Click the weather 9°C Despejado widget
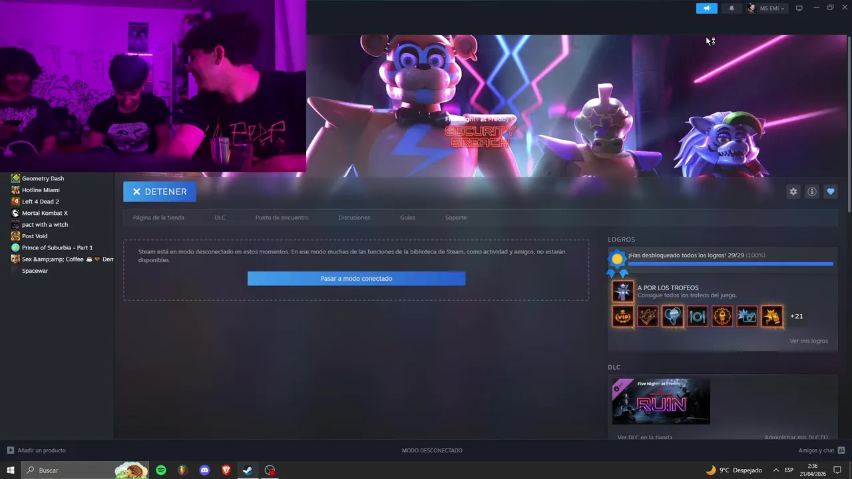Viewport: 852px width, 479px height. pos(734,470)
